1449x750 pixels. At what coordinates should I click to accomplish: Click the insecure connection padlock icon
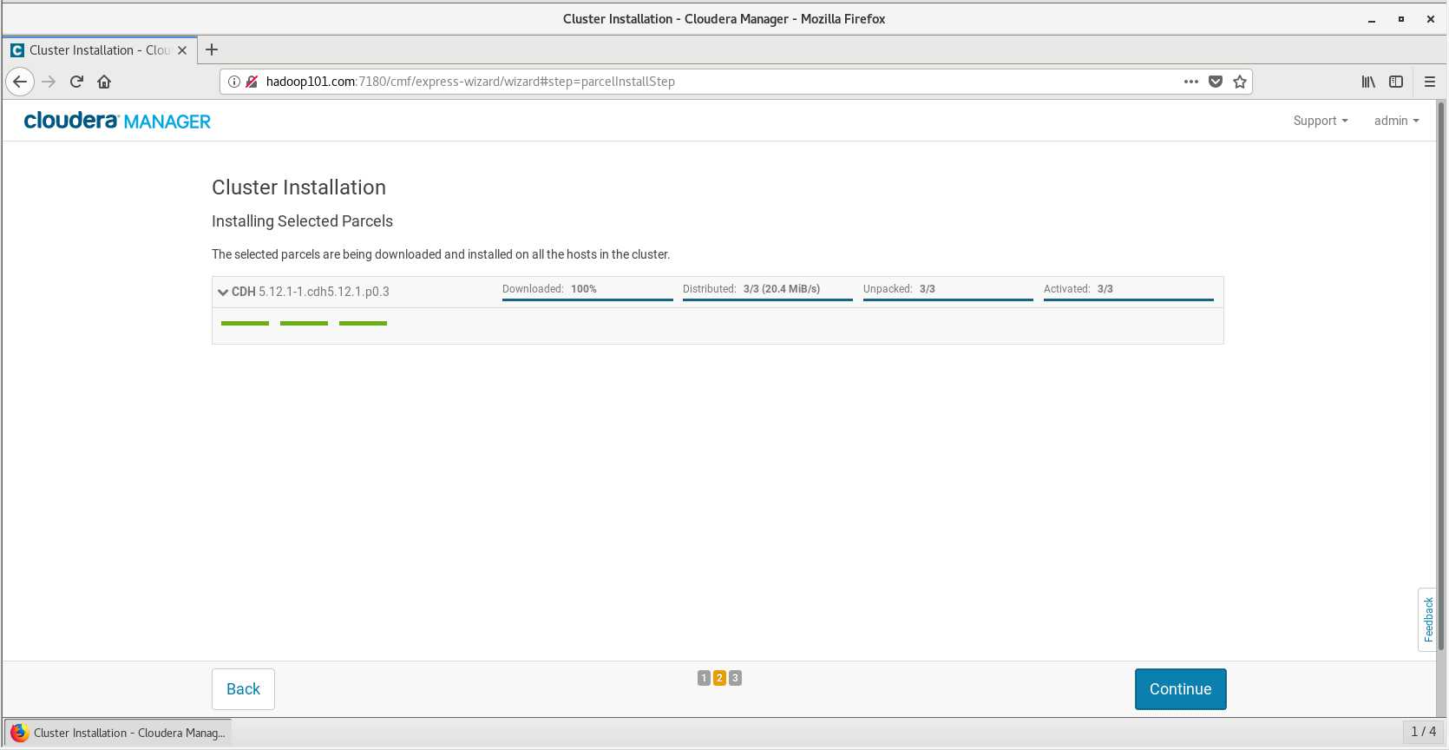point(252,82)
